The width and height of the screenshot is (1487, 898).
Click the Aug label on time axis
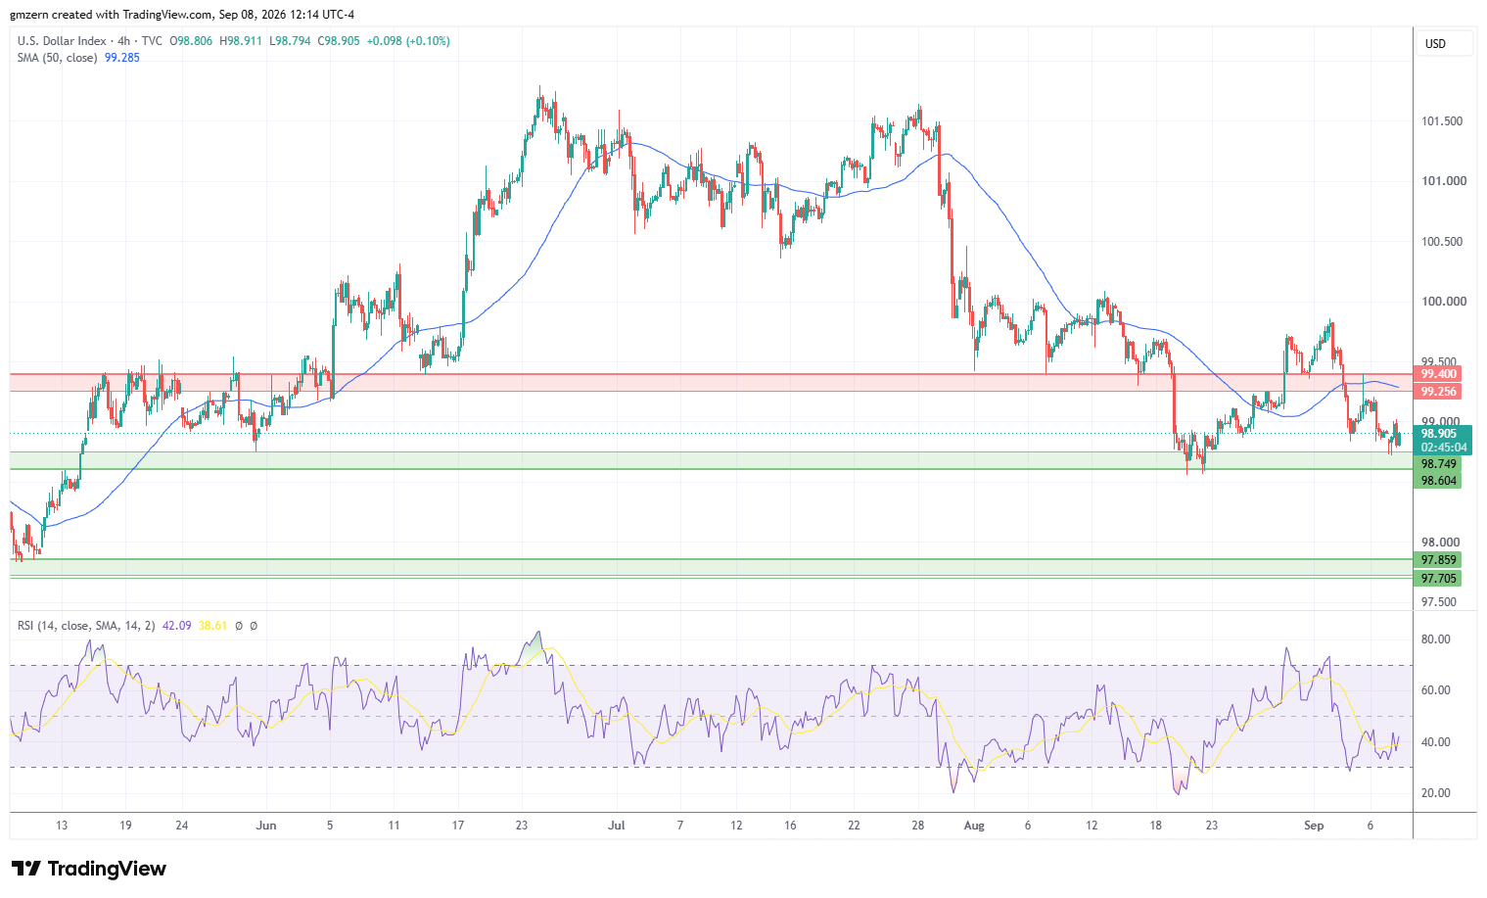click(974, 826)
